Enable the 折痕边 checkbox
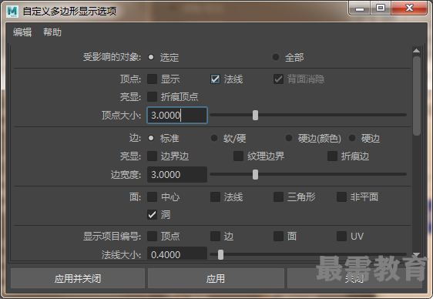The width and height of the screenshot is (433, 299). (332, 156)
